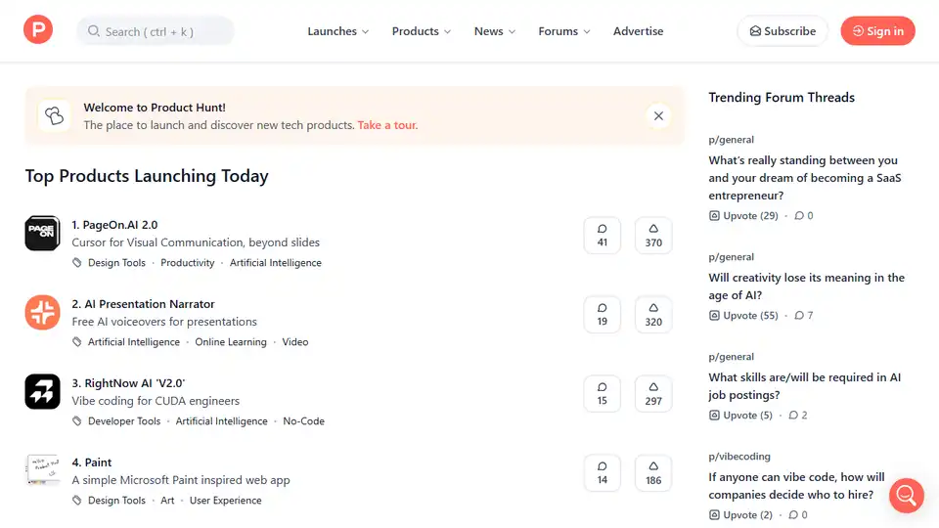This screenshot has height=528, width=939.
Task: Open the floating search chat icon
Action: pos(906,495)
